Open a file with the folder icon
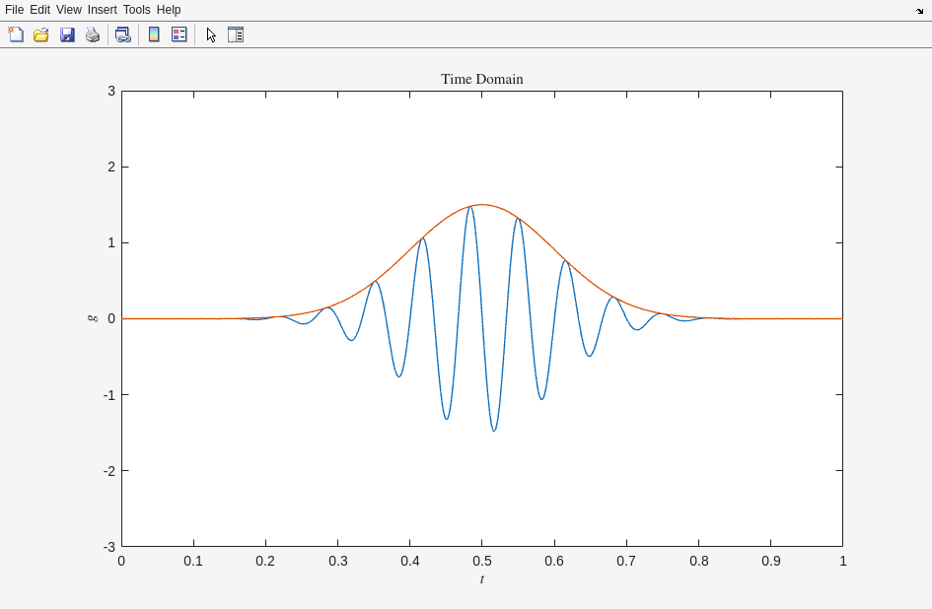The height and width of the screenshot is (609, 932). (41, 34)
